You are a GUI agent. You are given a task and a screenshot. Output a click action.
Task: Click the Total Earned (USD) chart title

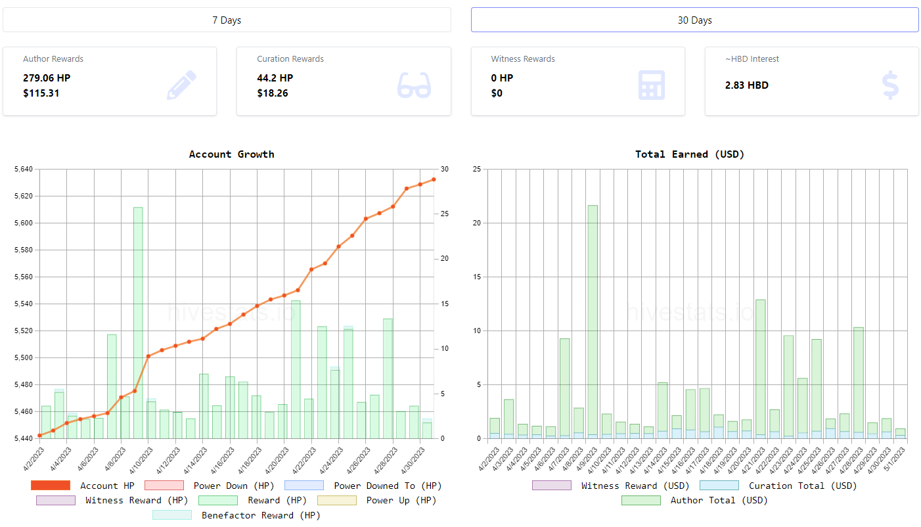pos(690,154)
